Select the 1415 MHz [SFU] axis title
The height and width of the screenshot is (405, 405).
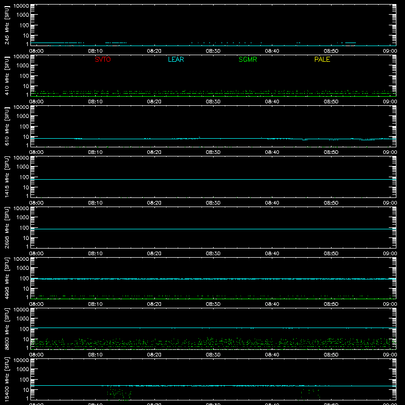pos(7,177)
